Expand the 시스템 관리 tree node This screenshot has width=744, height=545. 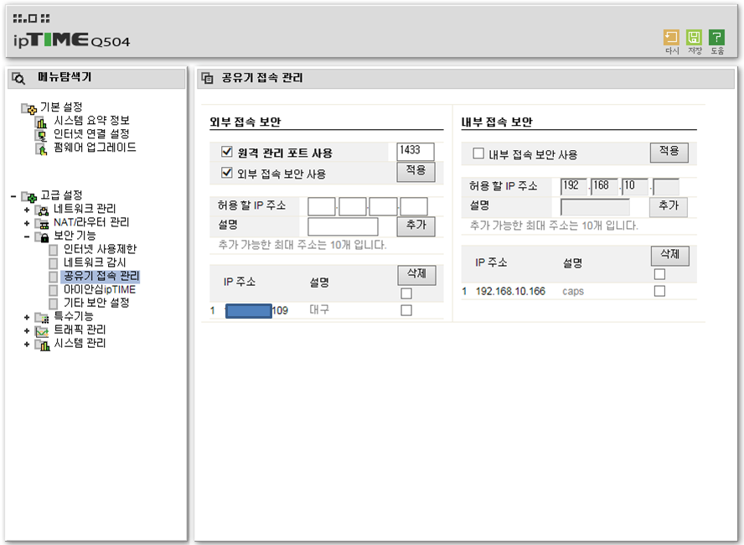[27, 344]
